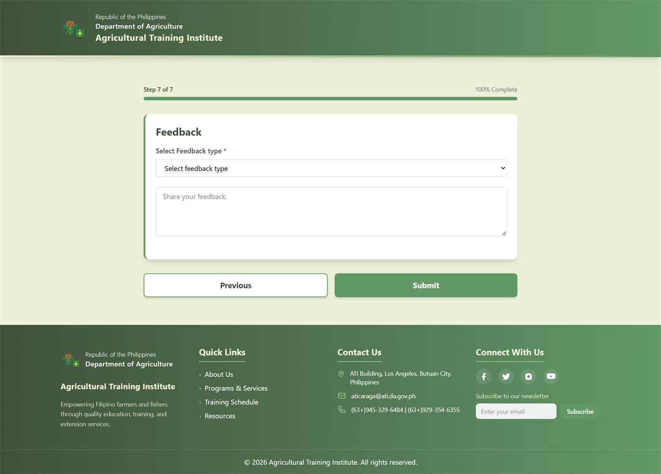661x474 pixels.
Task: Click the green step progress bar
Action: pyautogui.click(x=330, y=99)
